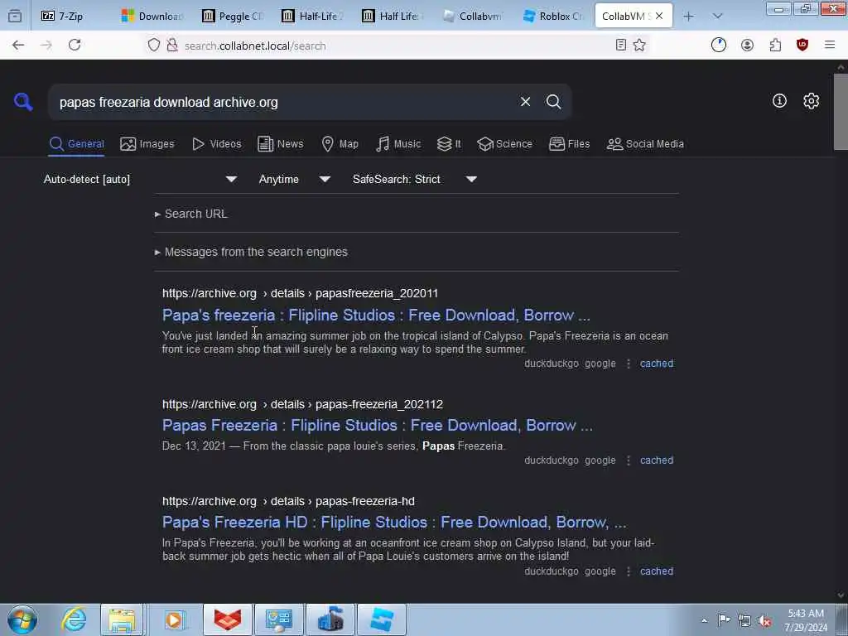Open File Explorer from taskbar
848x636 pixels.
click(123, 619)
